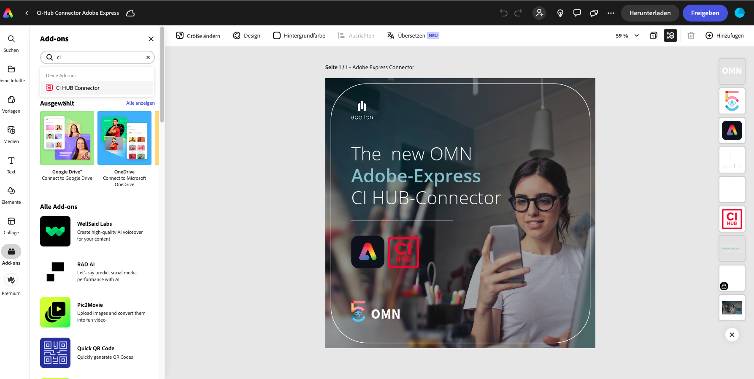Redo the last action
The height and width of the screenshot is (379, 754).
click(x=518, y=13)
